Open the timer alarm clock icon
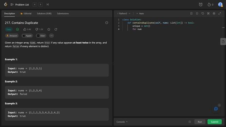 click(x=201, y=5)
